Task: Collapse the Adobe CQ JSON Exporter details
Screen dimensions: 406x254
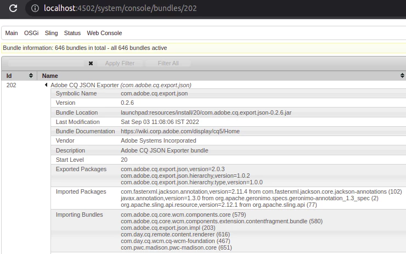Action: point(46,85)
